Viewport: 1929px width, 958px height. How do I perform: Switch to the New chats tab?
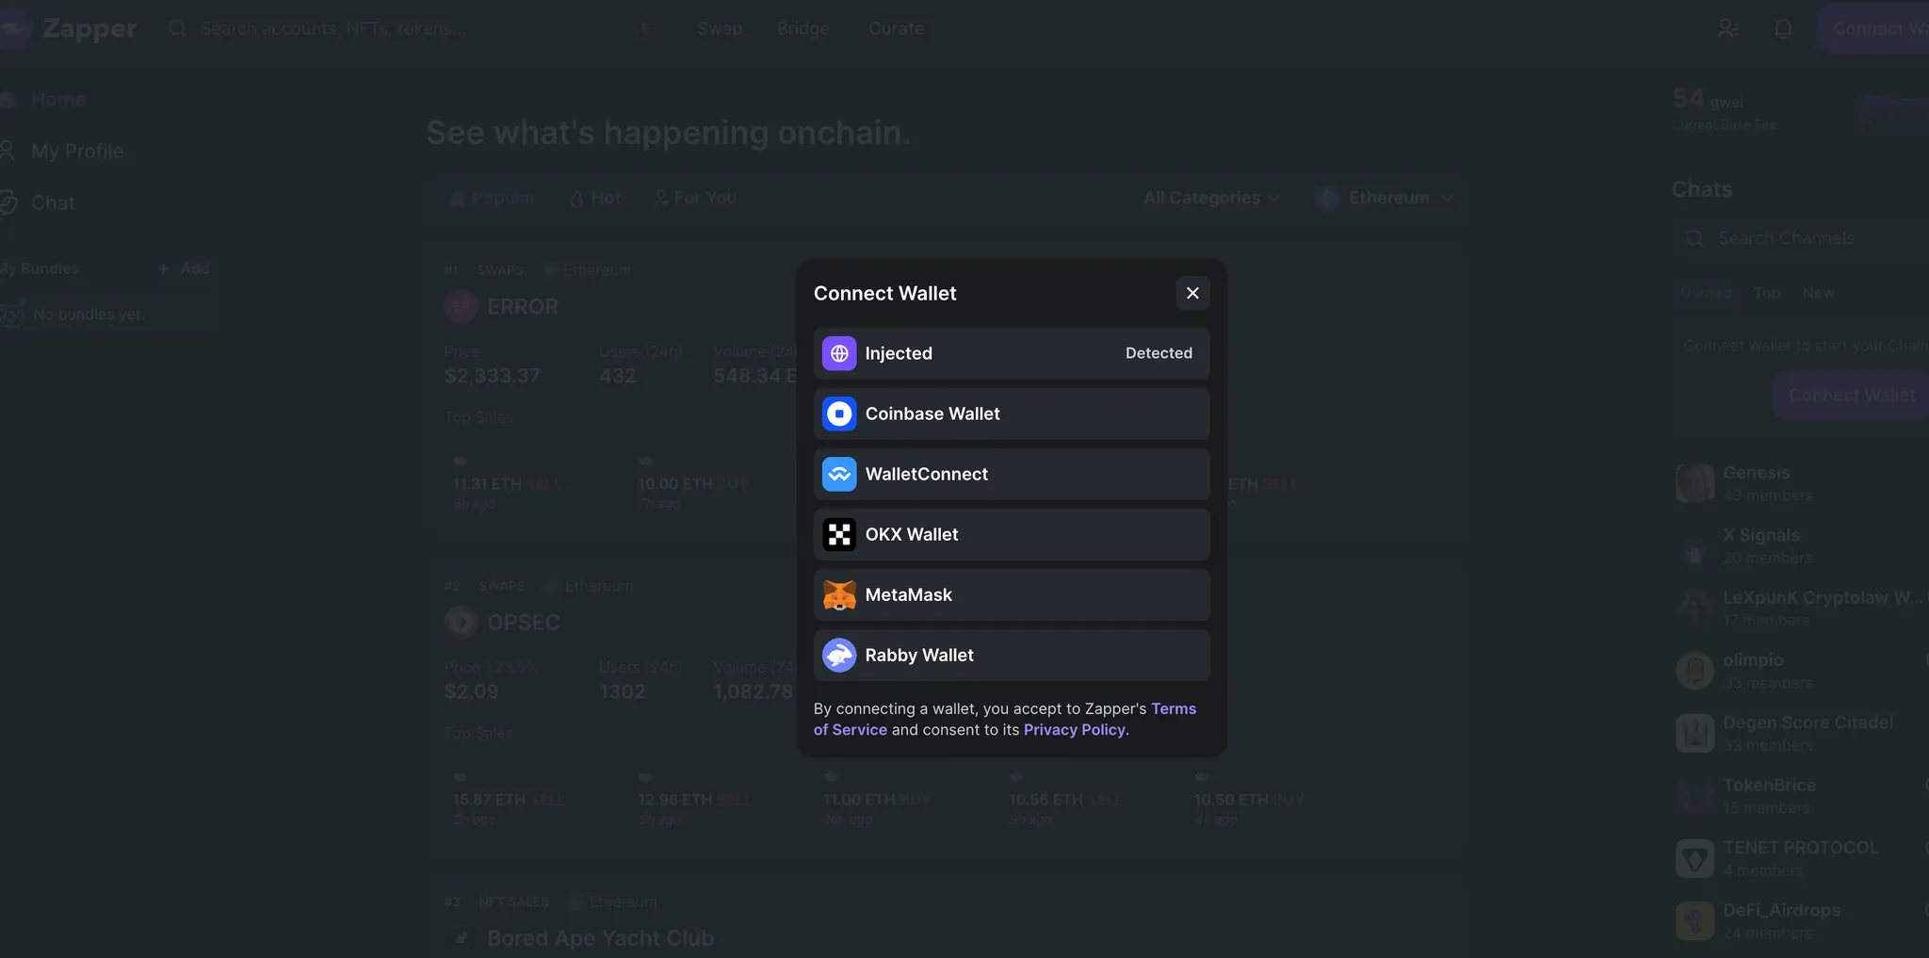[x=1819, y=293]
